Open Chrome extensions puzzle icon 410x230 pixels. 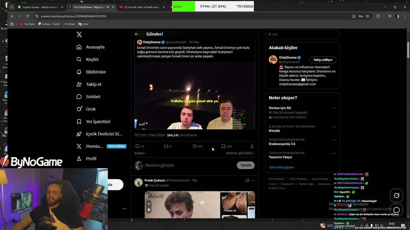point(378,16)
